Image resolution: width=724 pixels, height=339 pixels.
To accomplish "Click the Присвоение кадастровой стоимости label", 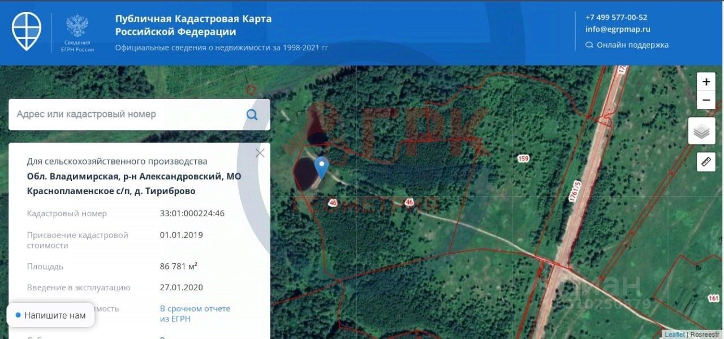I will pyautogui.click(x=77, y=240).
